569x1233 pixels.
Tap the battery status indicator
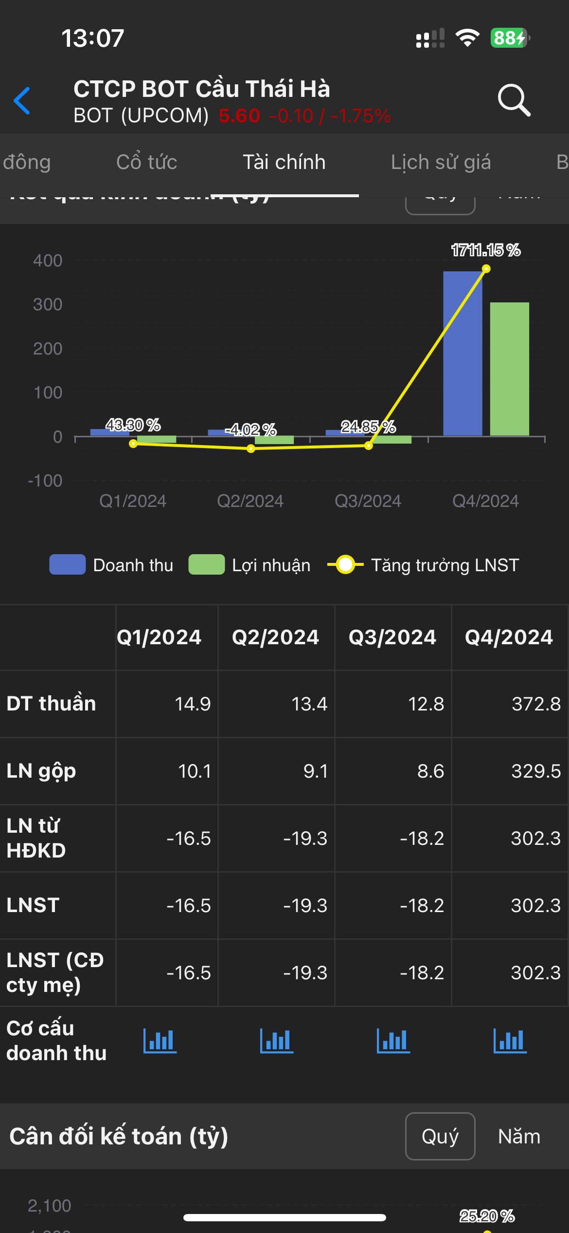click(x=509, y=38)
